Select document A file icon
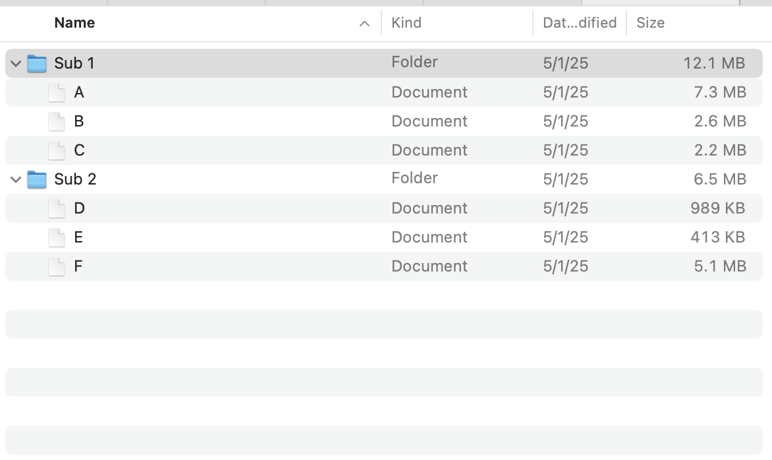Screen dimensions: 772x460 point(57,92)
